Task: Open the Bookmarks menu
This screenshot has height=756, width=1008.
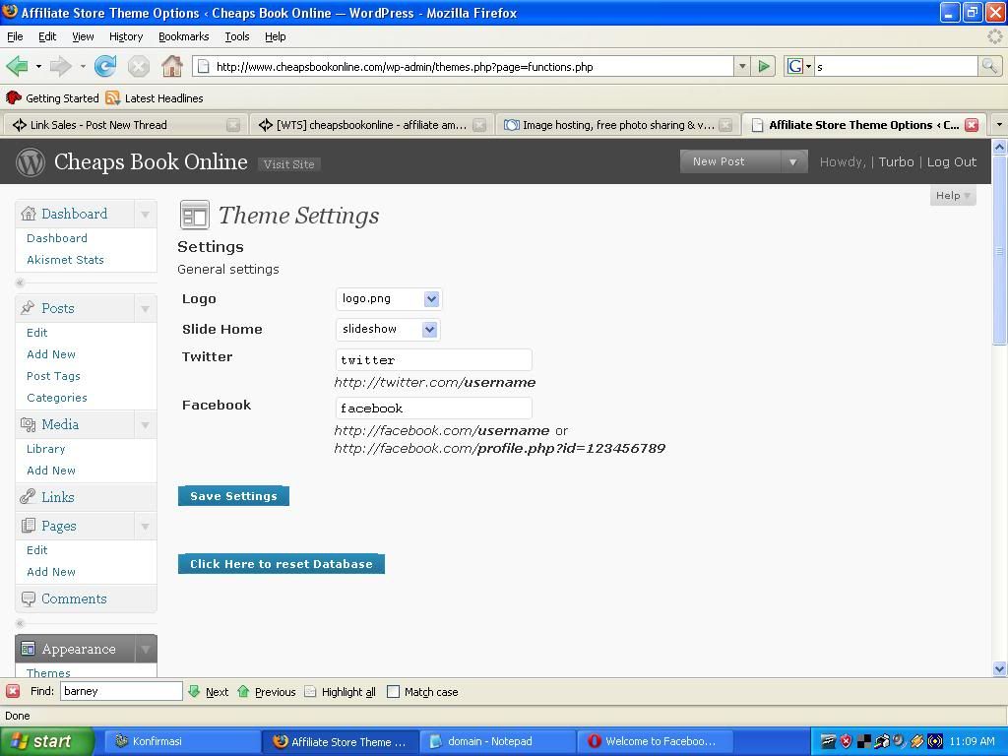Action: [183, 36]
